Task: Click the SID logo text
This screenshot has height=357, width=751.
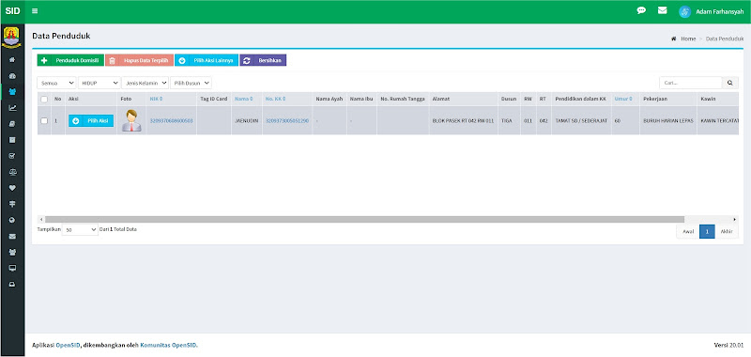Action: point(12,11)
